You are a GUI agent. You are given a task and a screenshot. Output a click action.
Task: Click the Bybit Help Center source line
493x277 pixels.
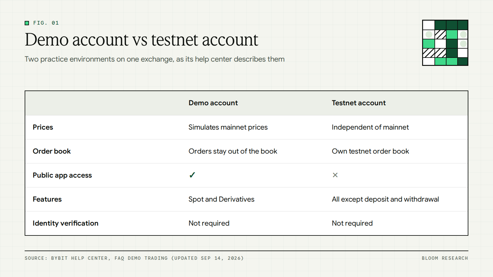click(x=134, y=258)
